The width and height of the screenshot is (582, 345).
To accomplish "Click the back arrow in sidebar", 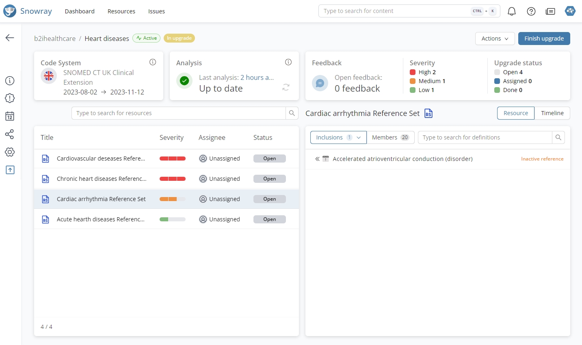I will point(10,38).
